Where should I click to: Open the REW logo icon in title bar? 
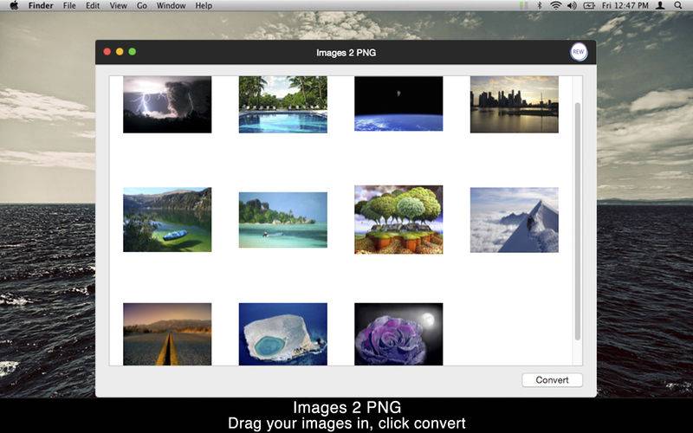pos(578,52)
